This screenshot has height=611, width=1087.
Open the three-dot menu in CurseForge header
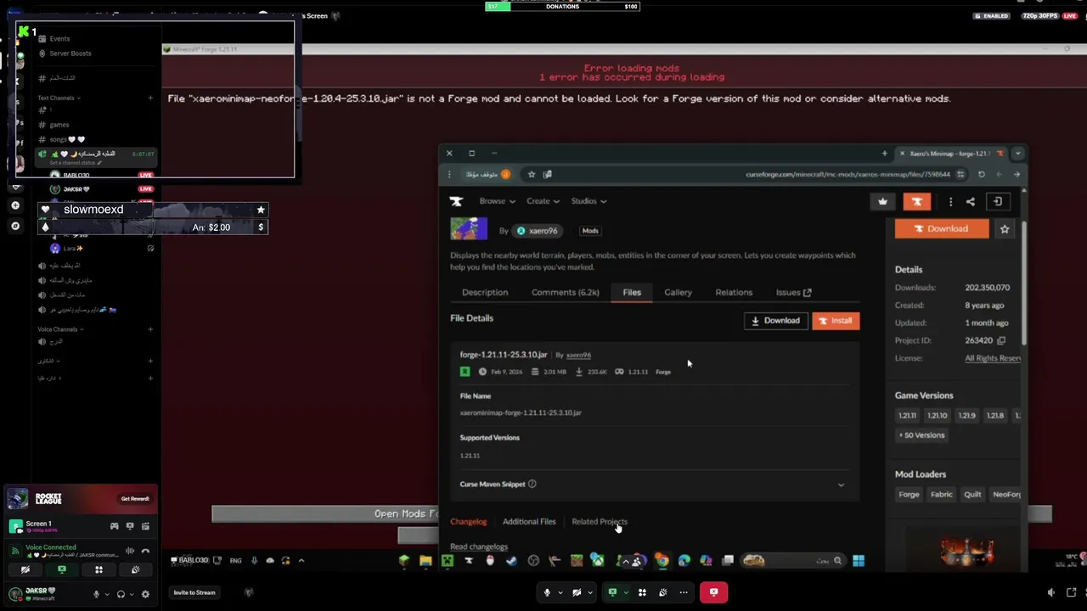pos(950,201)
